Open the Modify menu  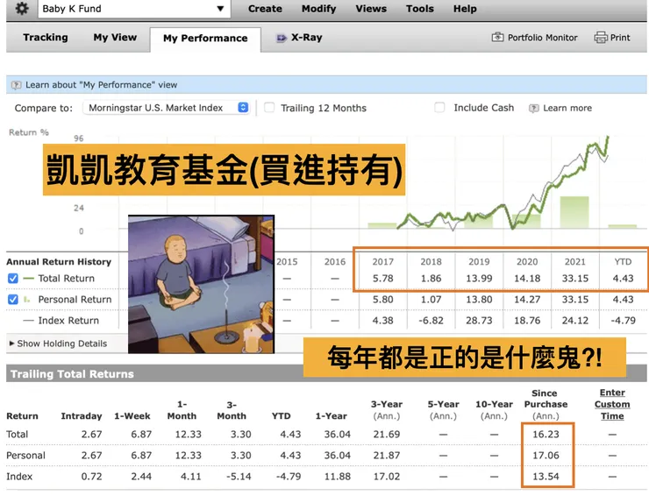[318, 9]
